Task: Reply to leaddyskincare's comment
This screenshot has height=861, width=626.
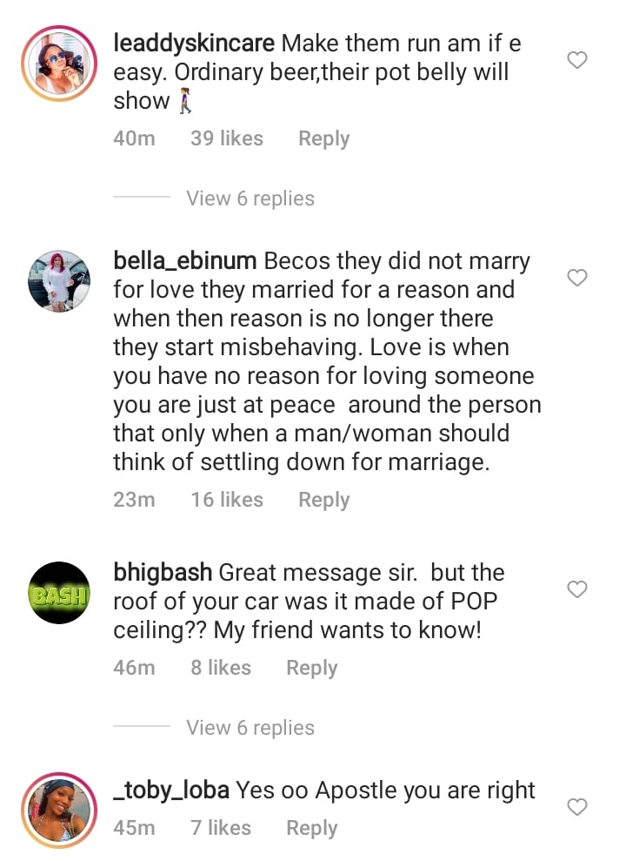Action: [323, 138]
